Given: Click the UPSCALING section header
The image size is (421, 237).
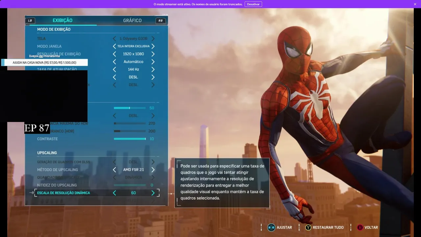Looking at the screenshot, I should pos(47,153).
